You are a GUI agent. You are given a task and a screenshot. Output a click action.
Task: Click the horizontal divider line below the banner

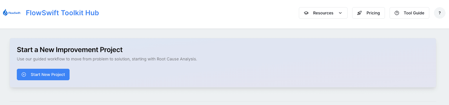[223, 101]
